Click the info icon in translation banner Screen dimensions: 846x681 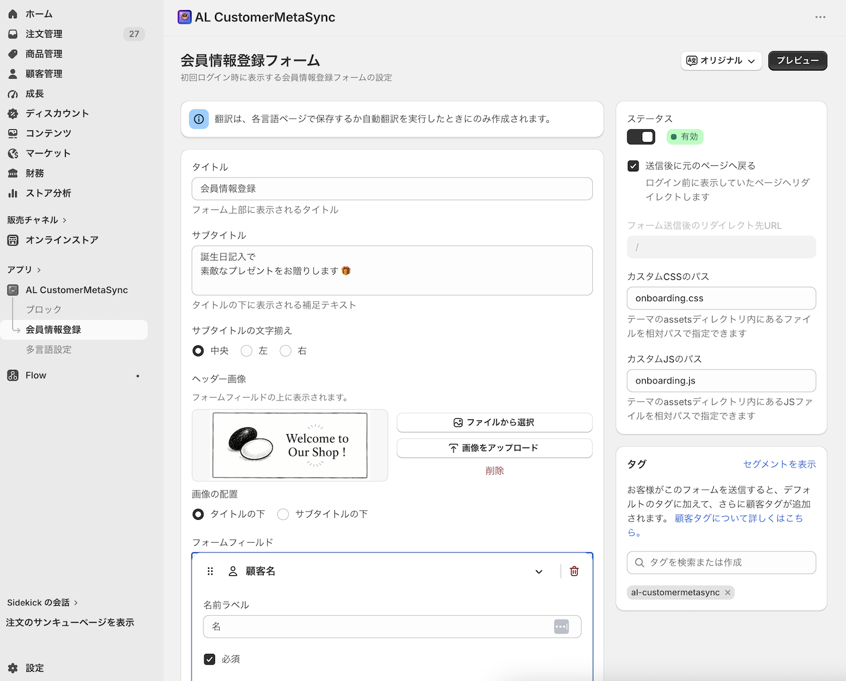[199, 119]
